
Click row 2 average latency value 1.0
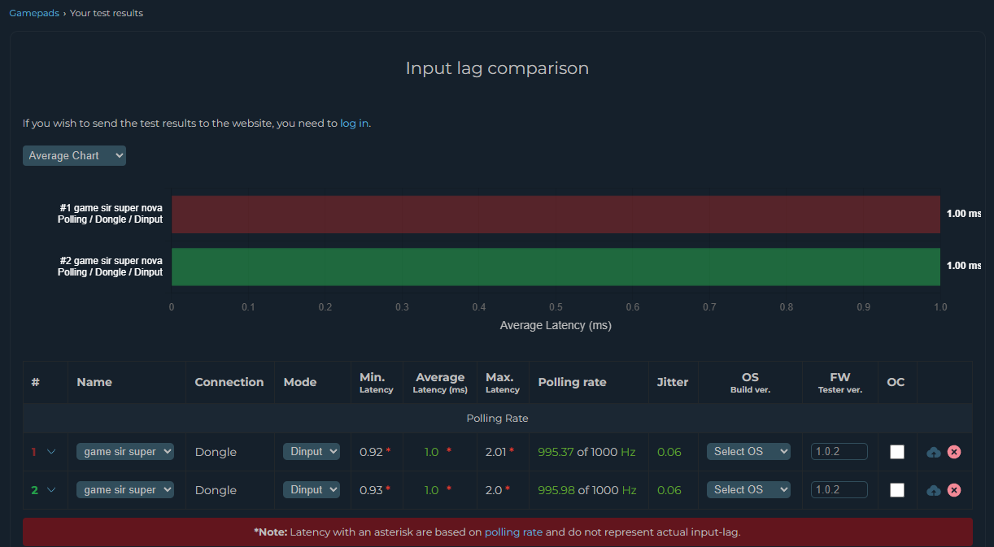431,490
